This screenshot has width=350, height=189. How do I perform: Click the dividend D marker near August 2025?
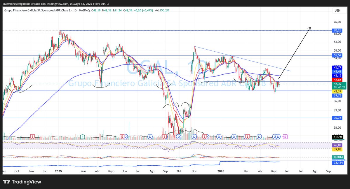tap(150, 136)
